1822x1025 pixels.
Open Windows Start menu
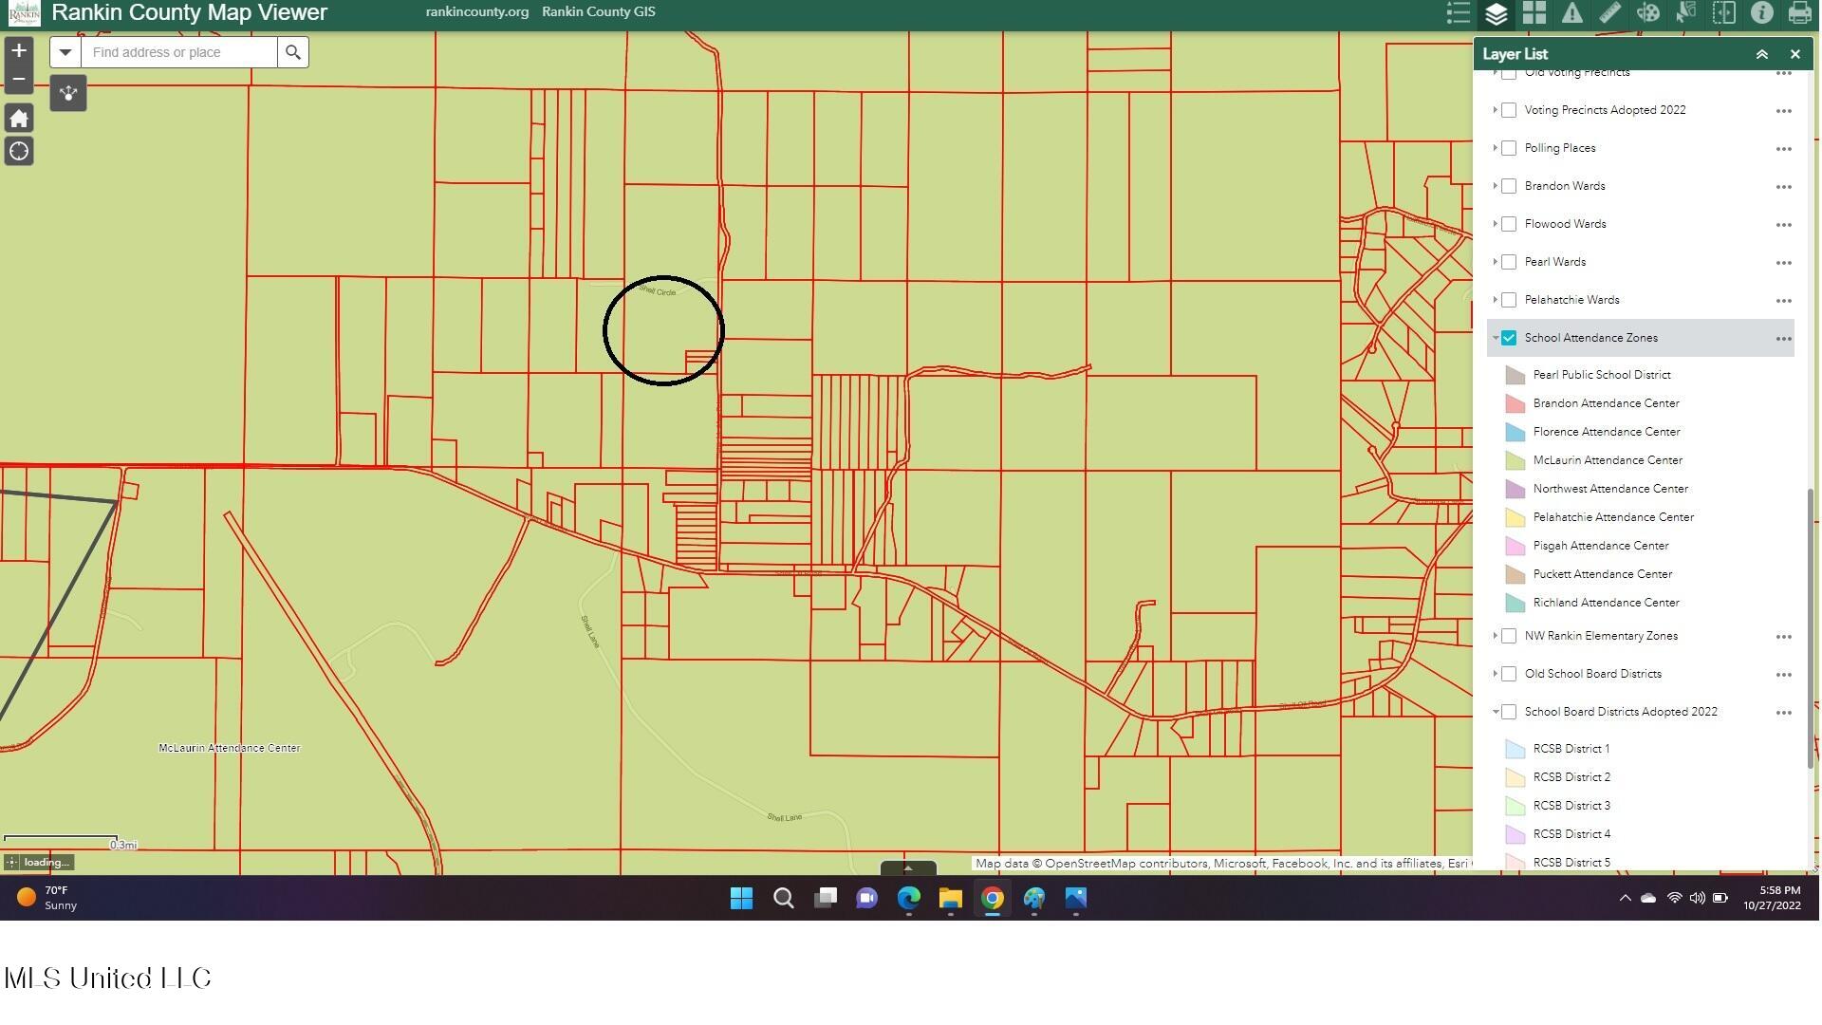742,899
